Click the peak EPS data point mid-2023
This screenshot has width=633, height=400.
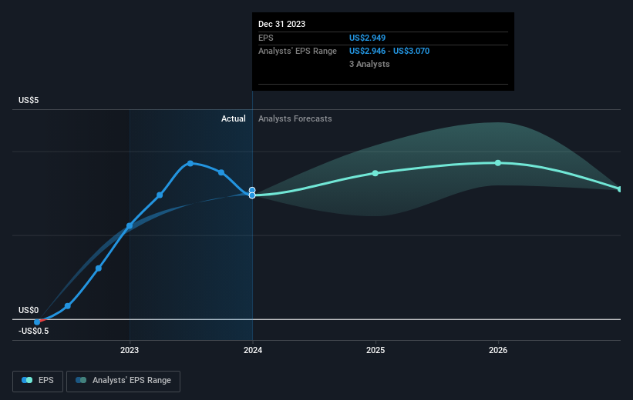[x=190, y=164]
